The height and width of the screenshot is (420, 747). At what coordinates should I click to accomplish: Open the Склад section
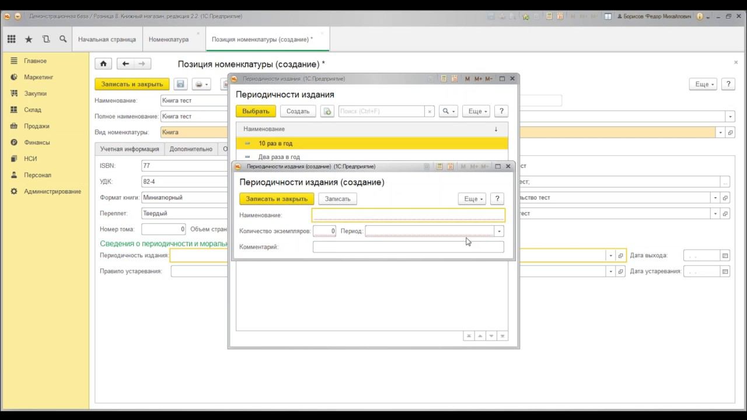[33, 110]
